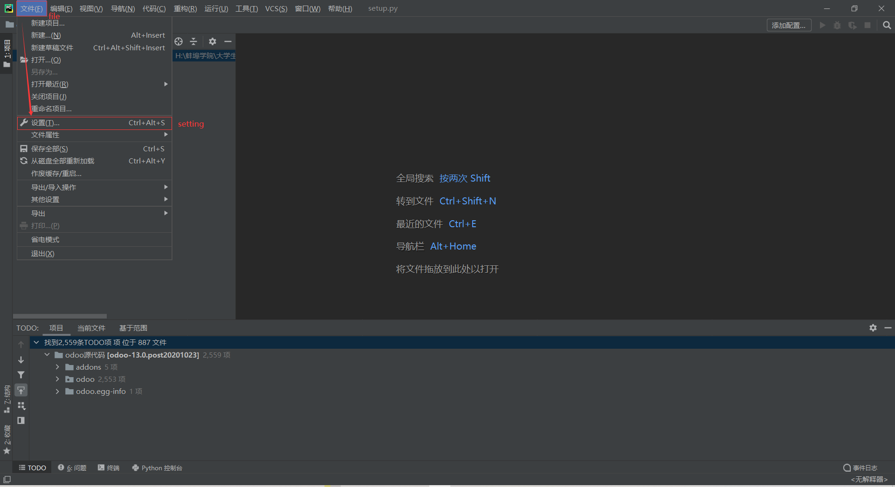Screen dimensions: 895x487
Task: Open the 2: 收藏 favorites side tab
Action: [7, 439]
